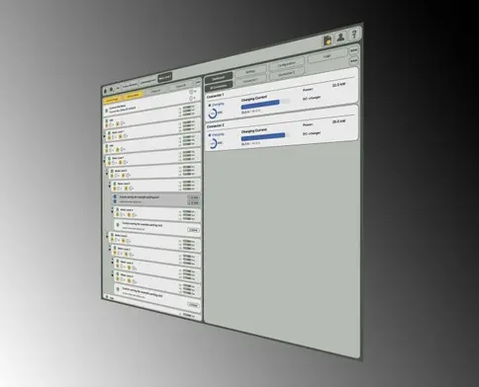
Task: Click the 22.0 kW power value
Action: [x=338, y=85]
